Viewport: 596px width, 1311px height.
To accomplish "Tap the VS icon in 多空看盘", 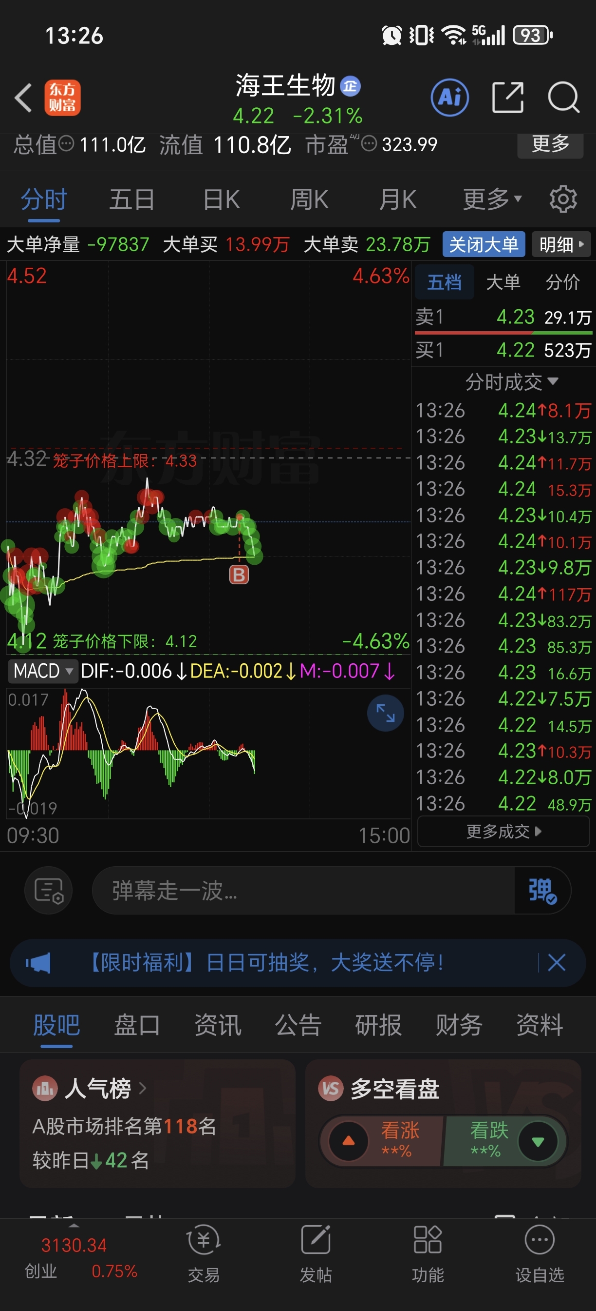I will (331, 1089).
